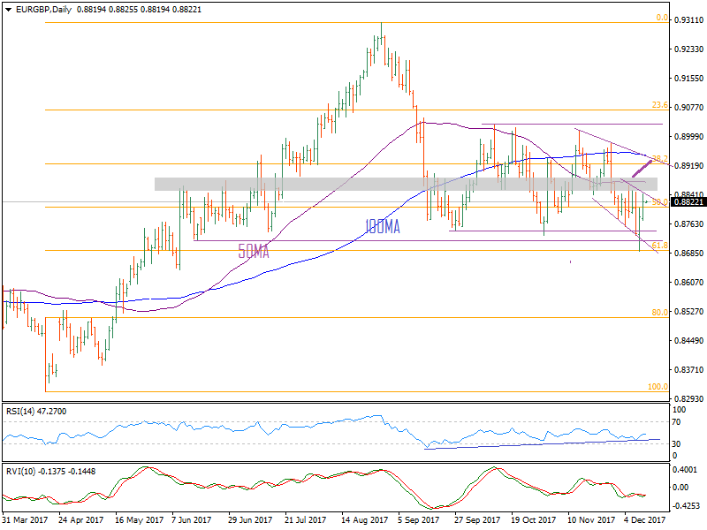This screenshot has width=707, height=530.
Task: Click the 80.0 Fibonacci level label
Action: (658, 313)
